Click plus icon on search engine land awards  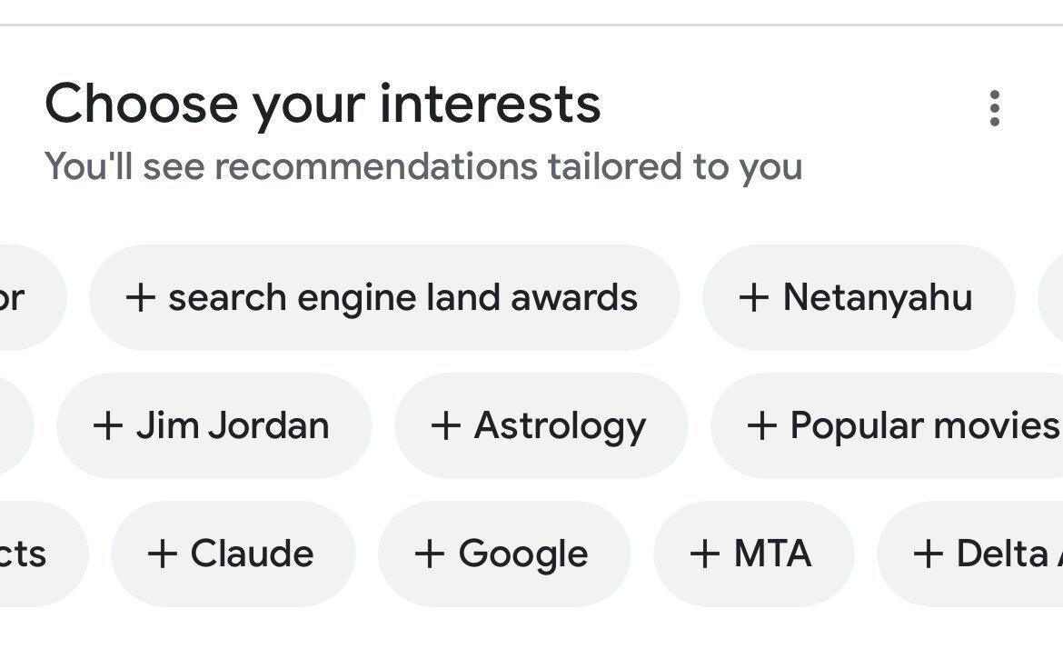pyautogui.click(x=141, y=297)
